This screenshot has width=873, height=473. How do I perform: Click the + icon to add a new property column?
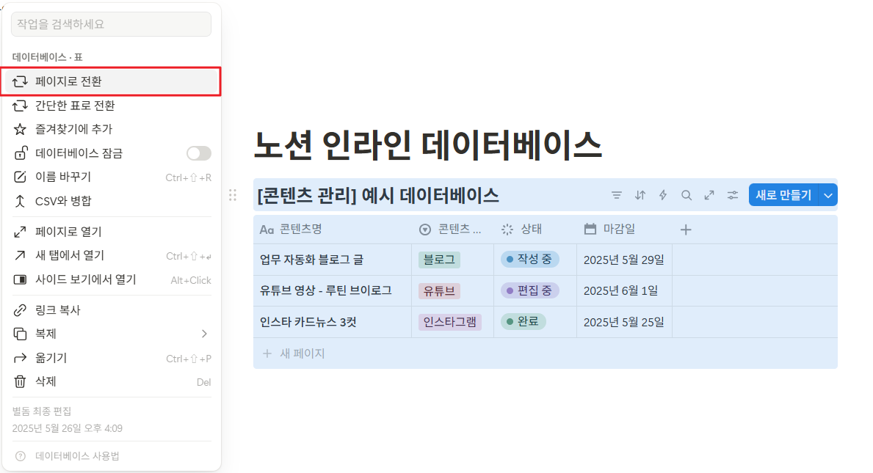click(x=685, y=229)
